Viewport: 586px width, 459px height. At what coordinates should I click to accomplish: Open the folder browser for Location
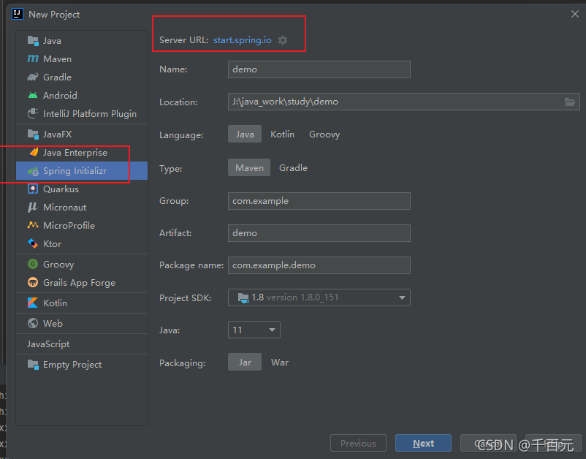[569, 102]
